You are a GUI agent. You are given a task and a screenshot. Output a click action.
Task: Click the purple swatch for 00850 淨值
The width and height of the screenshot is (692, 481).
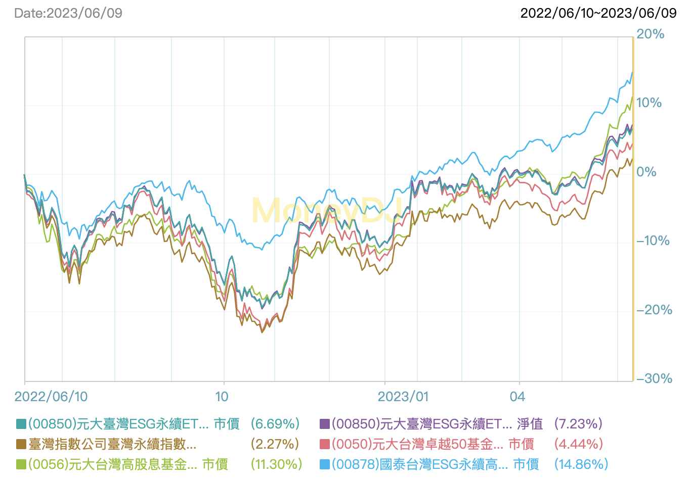(325, 424)
